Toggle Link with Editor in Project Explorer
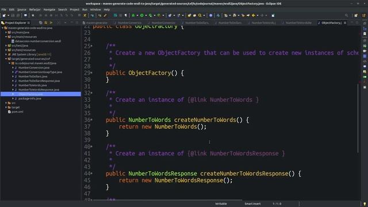The width and height of the screenshot is (368, 207). (x=46, y=23)
